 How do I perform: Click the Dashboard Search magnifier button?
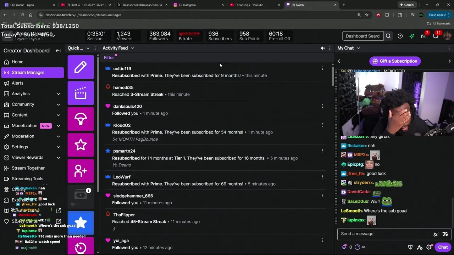[388, 36]
